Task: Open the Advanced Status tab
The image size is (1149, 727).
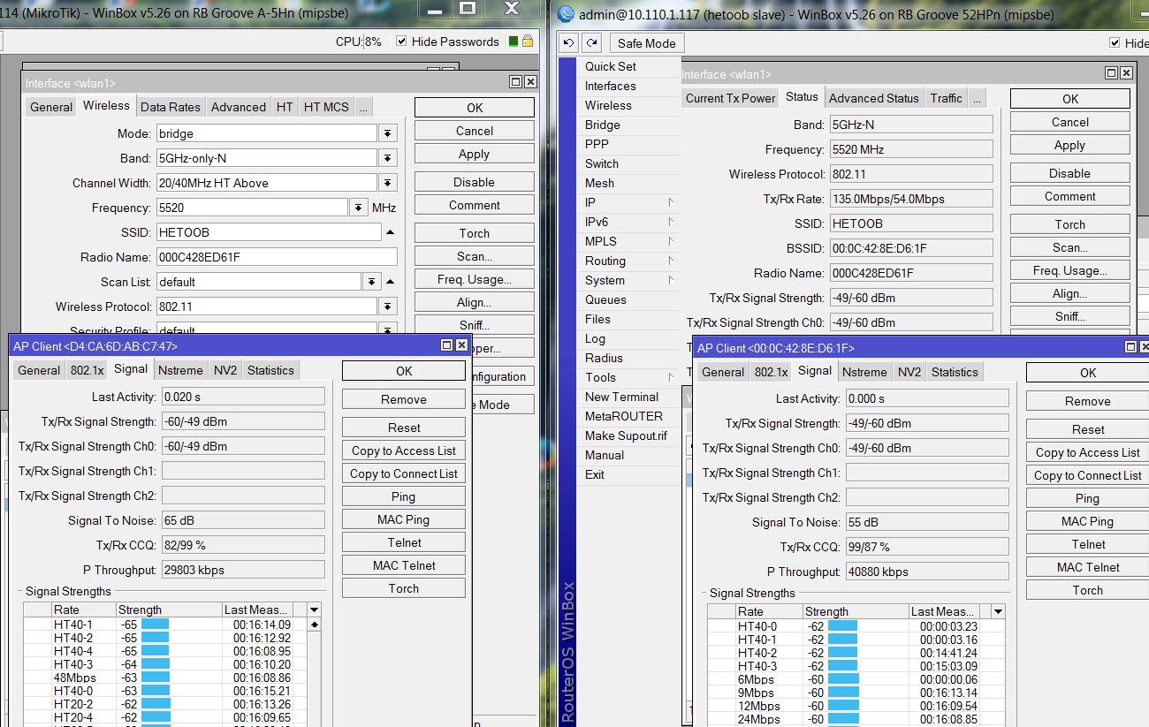Action: pyautogui.click(x=874, y=98)
